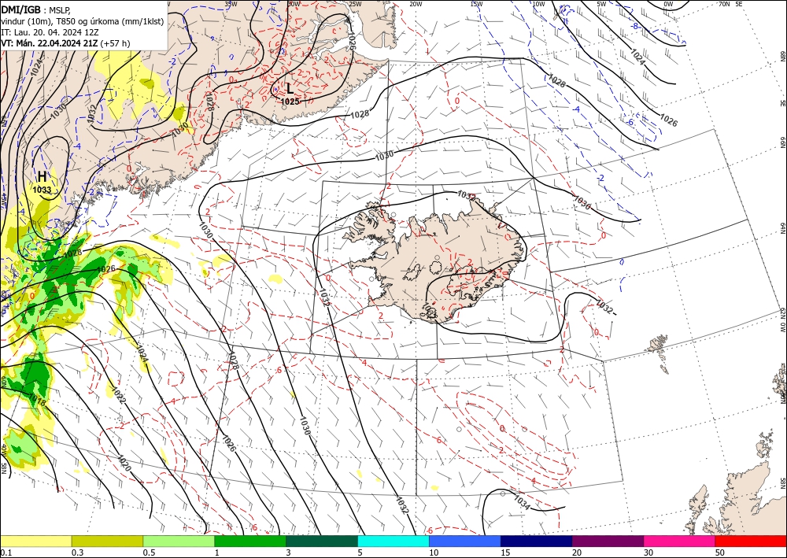Screen dimensions: 787x558
Task: Click the 'H' high pressure marker over Greenland
Action: (42, 176)
